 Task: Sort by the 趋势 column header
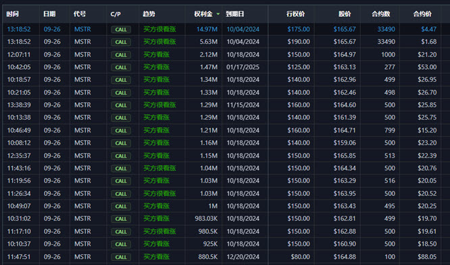pos(149,14)
